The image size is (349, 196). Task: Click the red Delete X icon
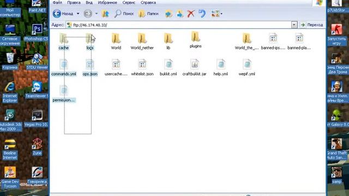click(x=191, y=14)
